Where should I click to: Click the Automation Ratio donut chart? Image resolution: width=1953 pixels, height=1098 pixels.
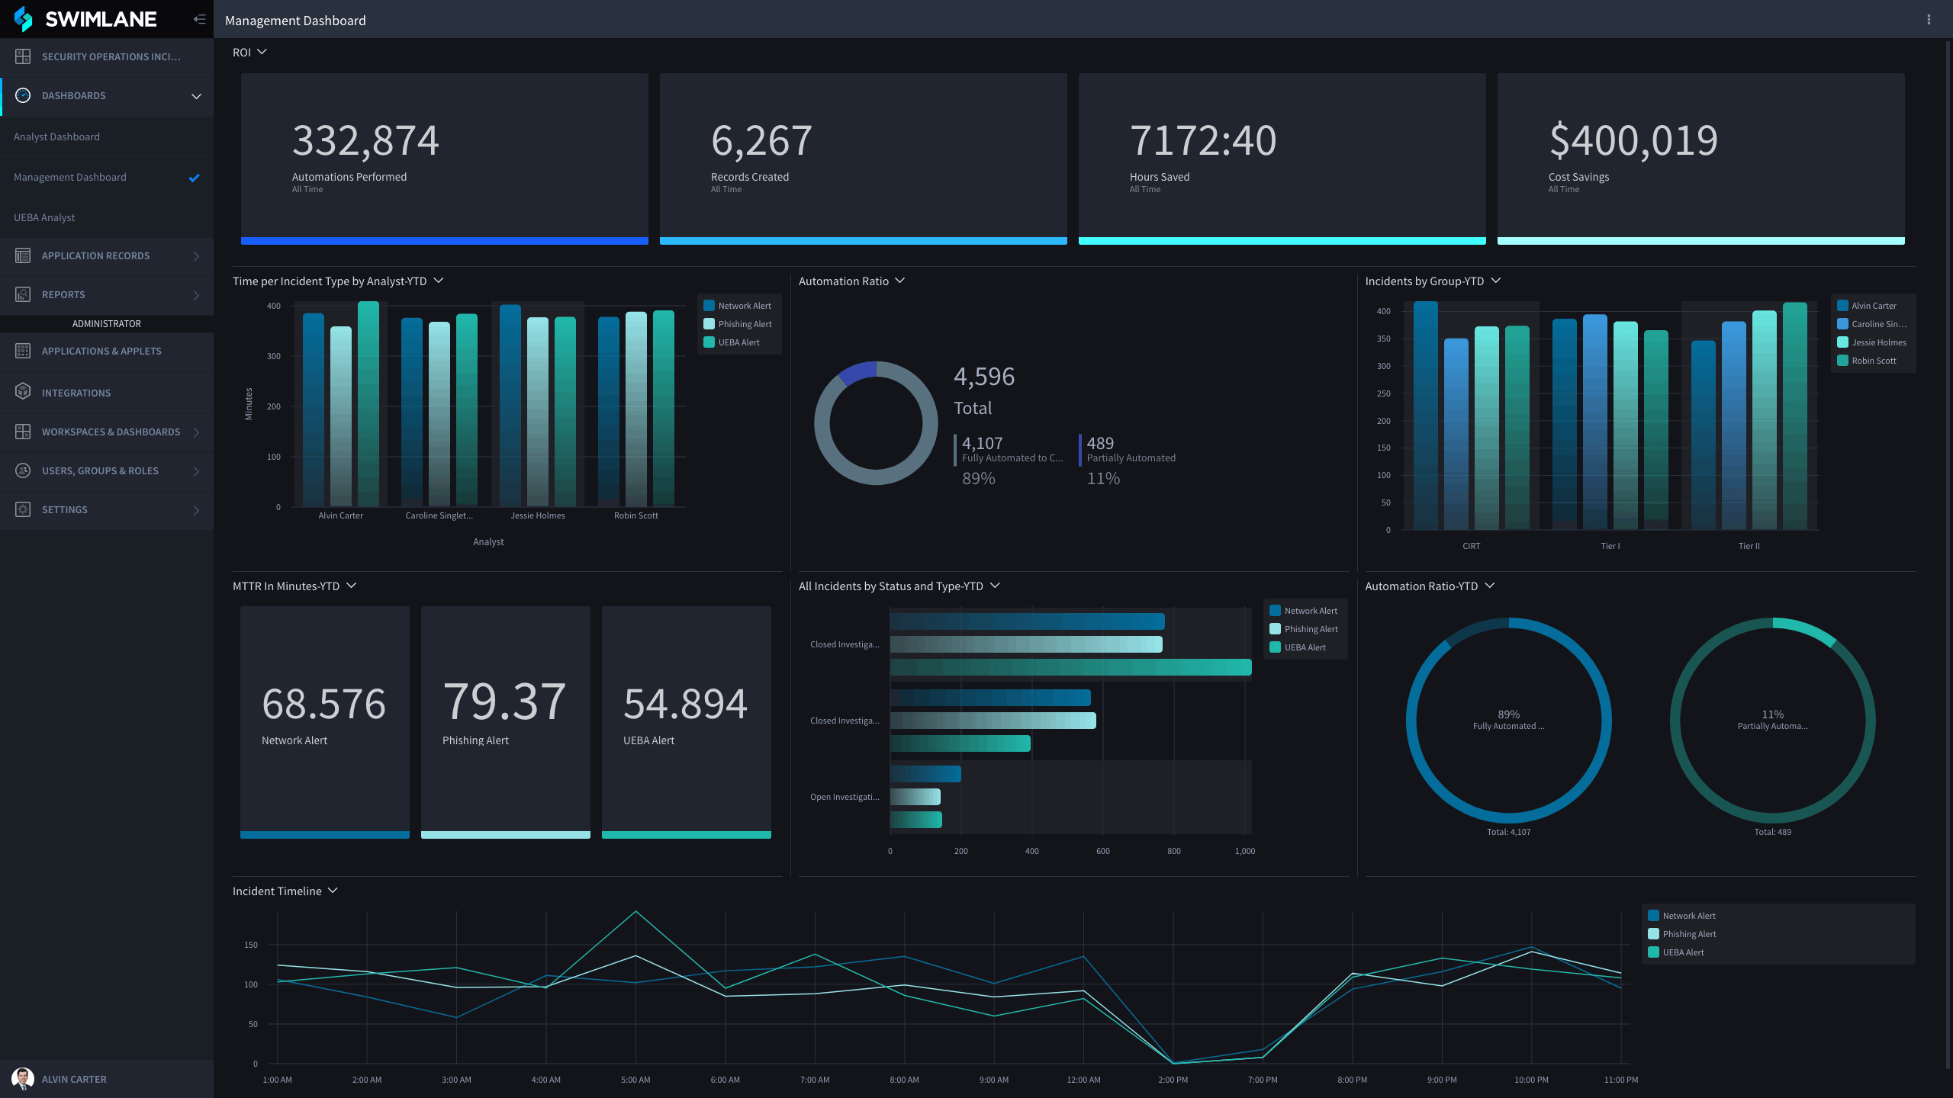pyautogui.click(x=875, y=422)
